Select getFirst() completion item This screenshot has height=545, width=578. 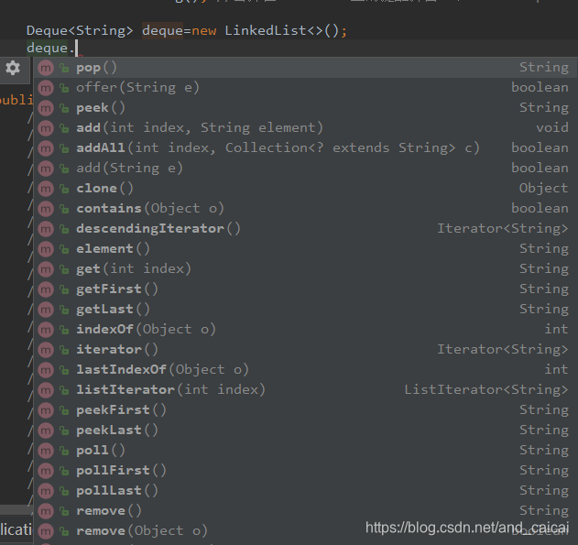coord(305,289)
